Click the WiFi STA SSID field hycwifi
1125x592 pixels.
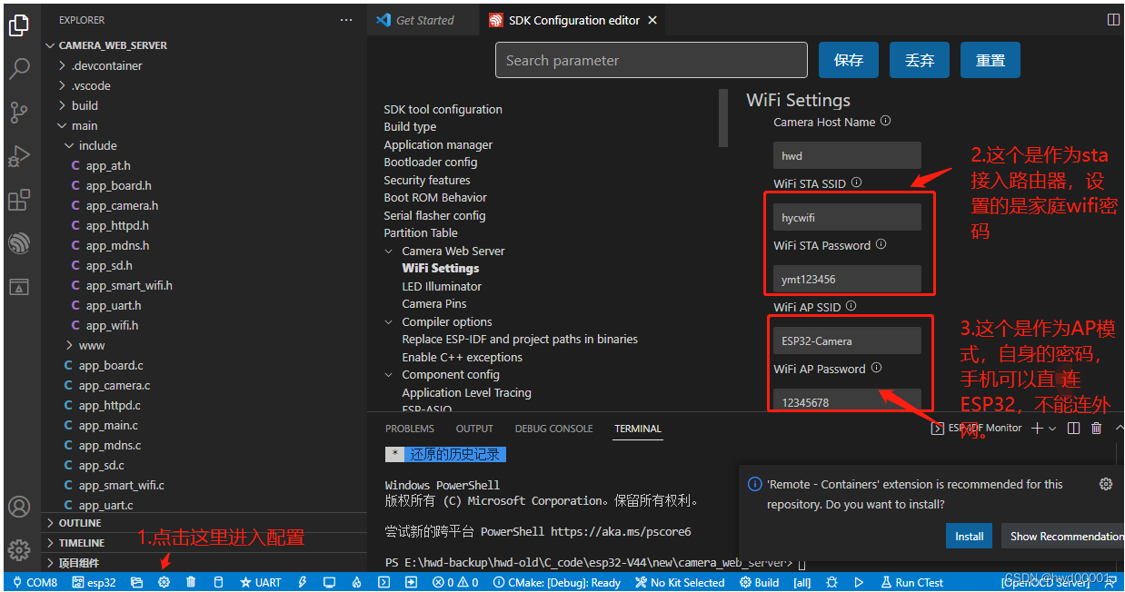coord(847,217)
